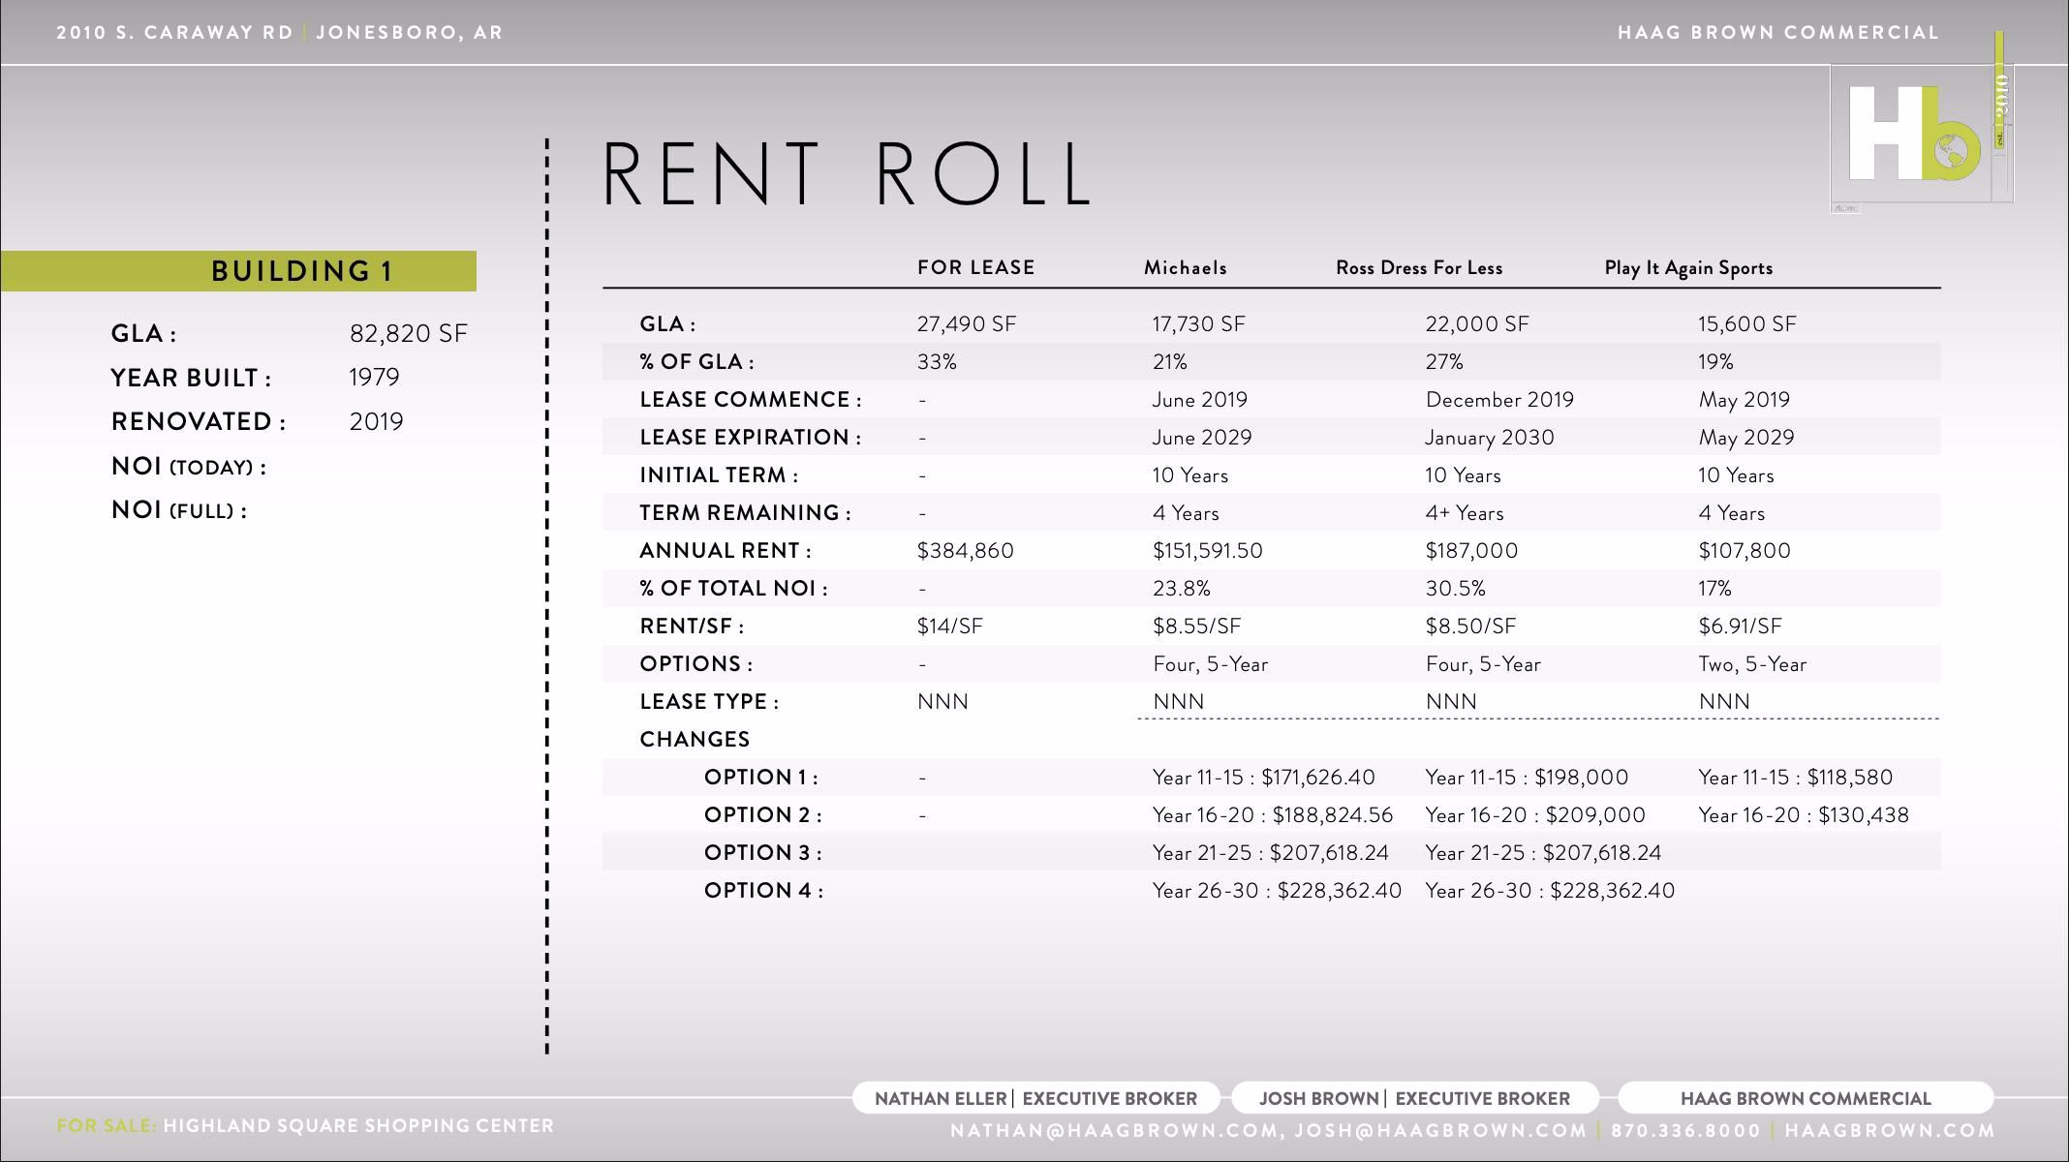Select the renovated year 2019
This screenshot has height=1162, width=2069.
[x=376, y=421]
